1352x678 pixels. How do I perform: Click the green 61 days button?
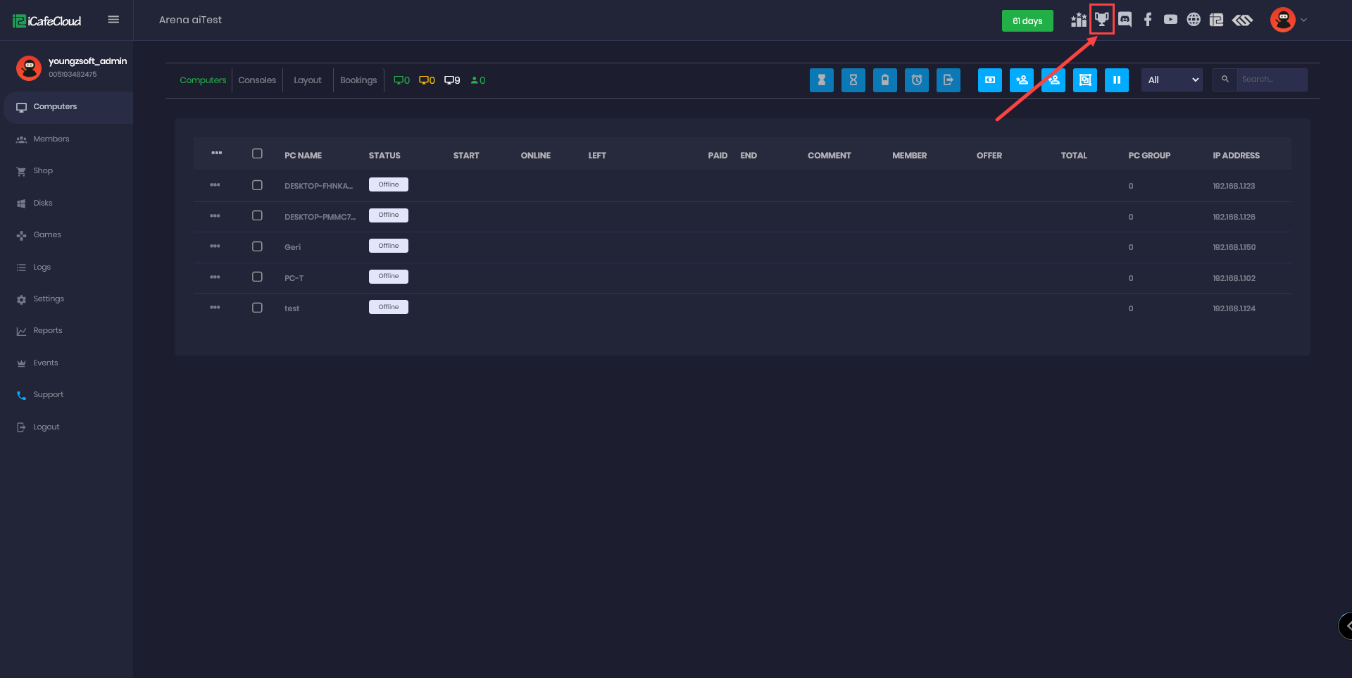[x=1027, y=21]
